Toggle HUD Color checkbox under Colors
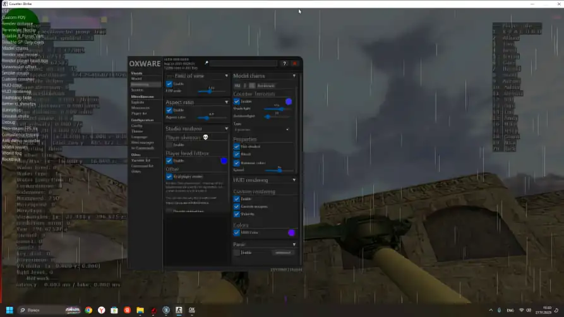 236,232
